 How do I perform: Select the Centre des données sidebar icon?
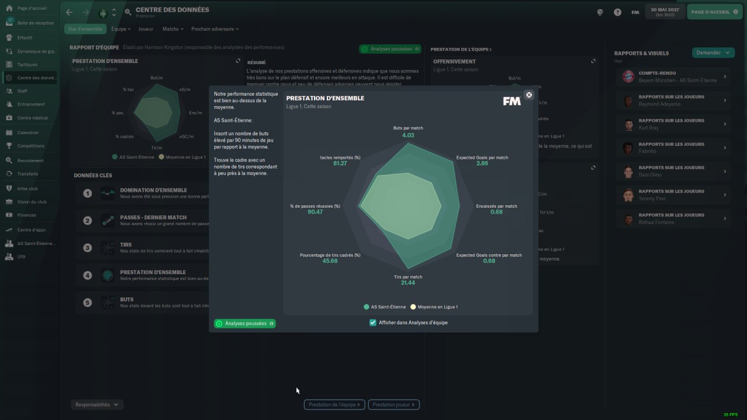(x=9, y=78)
